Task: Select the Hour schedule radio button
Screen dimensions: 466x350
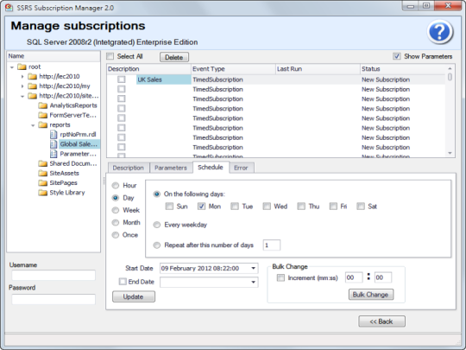Action: [x=116, y=186]
